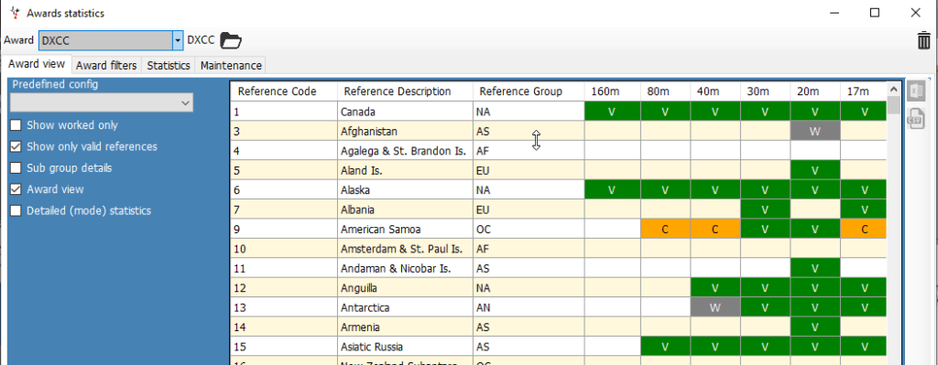938x365 pixels.
Task: Click the trash bin delete icon
Action: click(x=923, y=40)
